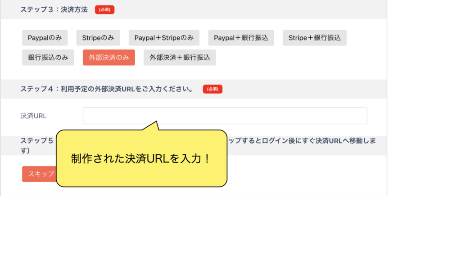
Task: Click the highlighted 外部決済のみ button
Action: tap(108, 58)
